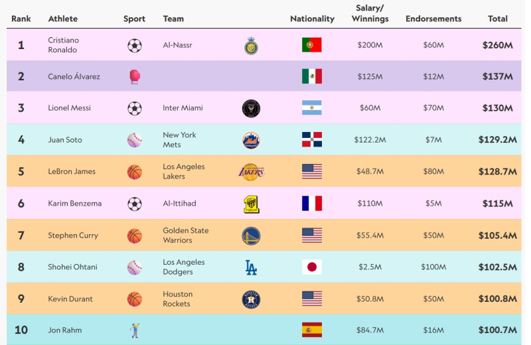Click the Los Angeles Dodgers logo

pos(251,267)
